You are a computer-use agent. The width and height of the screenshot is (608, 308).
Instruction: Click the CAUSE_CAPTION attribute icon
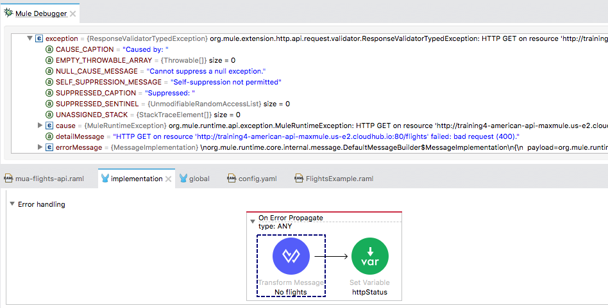point(49,49)
